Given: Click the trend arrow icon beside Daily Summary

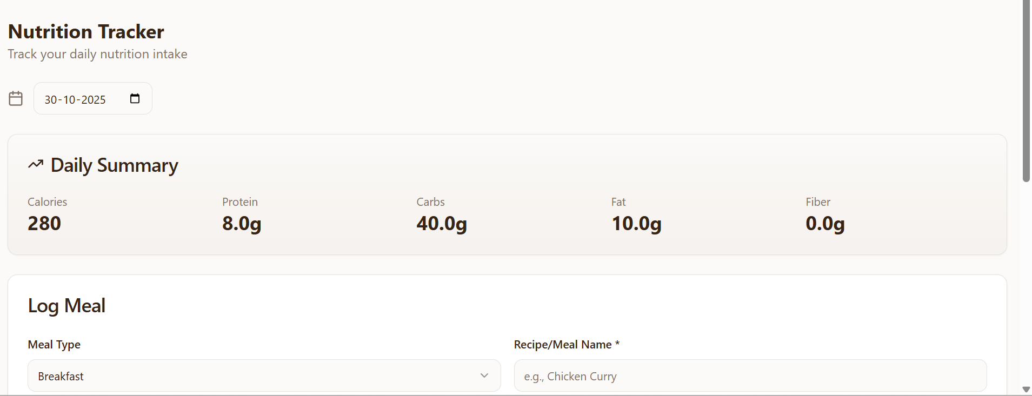Looking at the screenshot, I should pyautogui.click(x=36, y=164).
